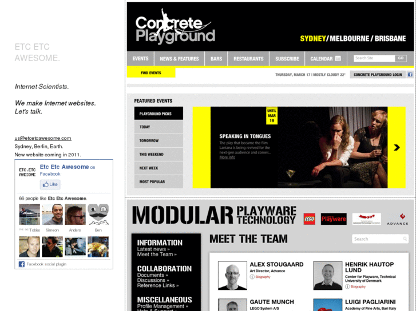
Task: Open the Bars nav tab
Action: tap(216, 59)
